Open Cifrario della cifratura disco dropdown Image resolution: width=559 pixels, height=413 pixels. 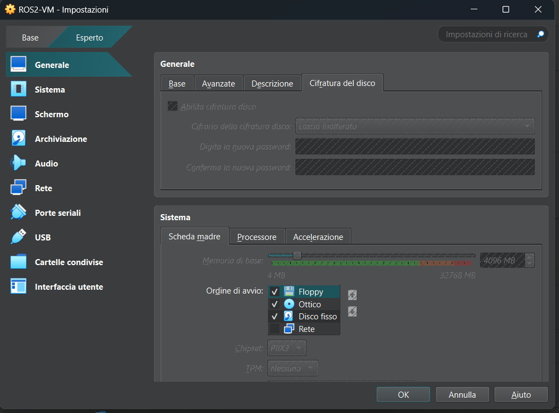pos(415,126)
